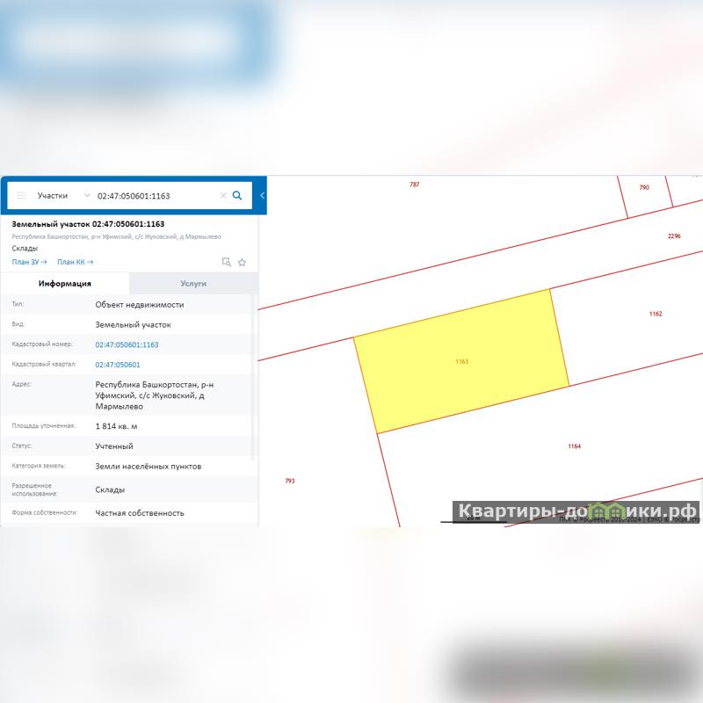
Task: Open the План ЗУ link
Action: (29, 262)
